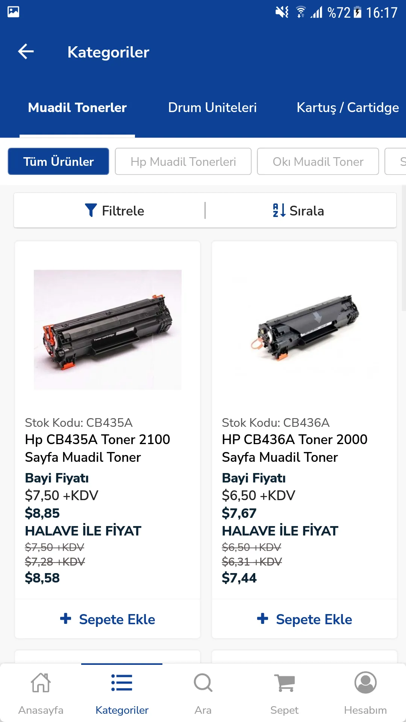Open the Hesabım account icon
This screenshot has width=406, height=722.
(x=365, y=683)
